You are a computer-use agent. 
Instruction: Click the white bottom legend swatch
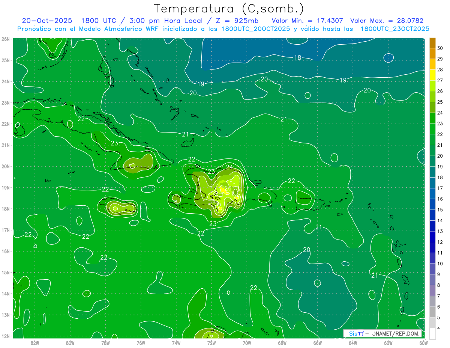432,333
